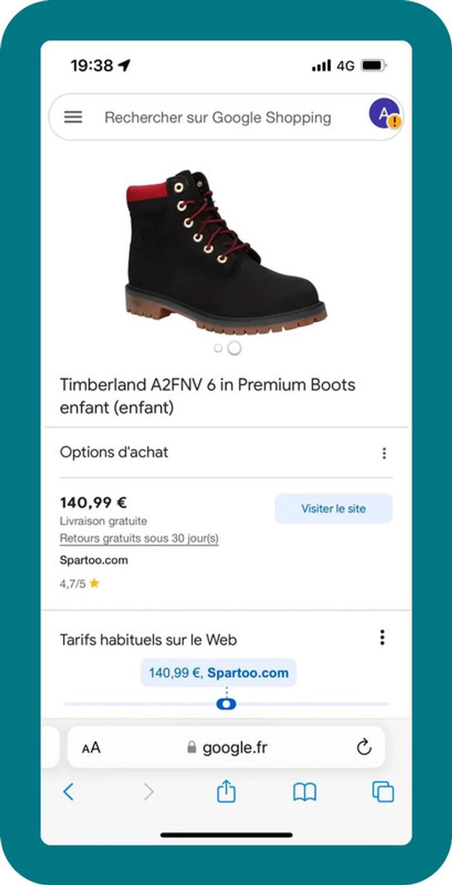Tap the grayed forward chevron
This screenshot has height=885, width=452.
(x=147, y=790)
